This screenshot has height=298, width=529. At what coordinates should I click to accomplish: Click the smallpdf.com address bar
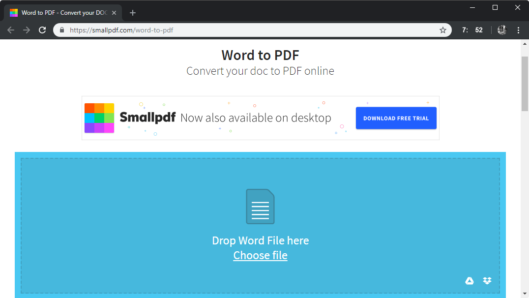click(246, 30)
